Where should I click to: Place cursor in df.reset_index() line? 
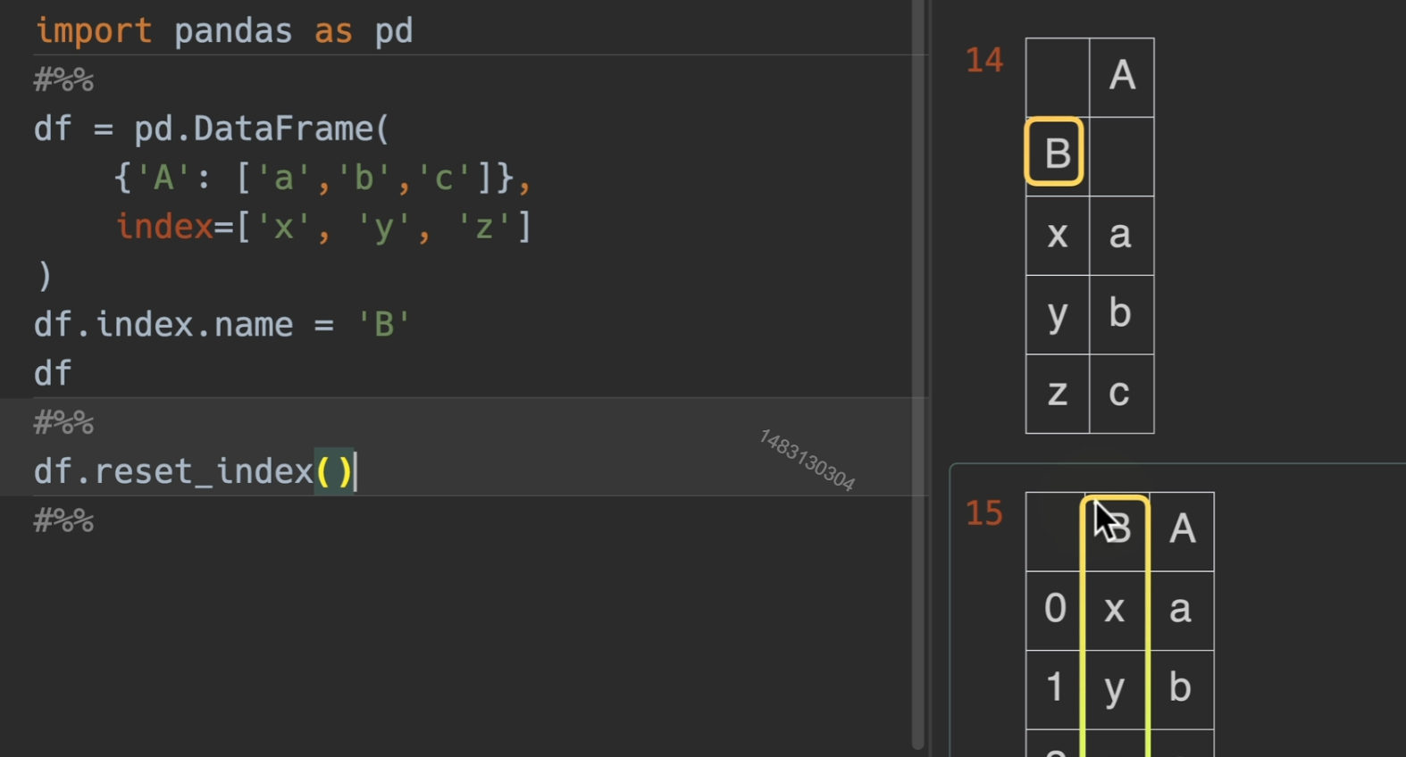(194, 470)
